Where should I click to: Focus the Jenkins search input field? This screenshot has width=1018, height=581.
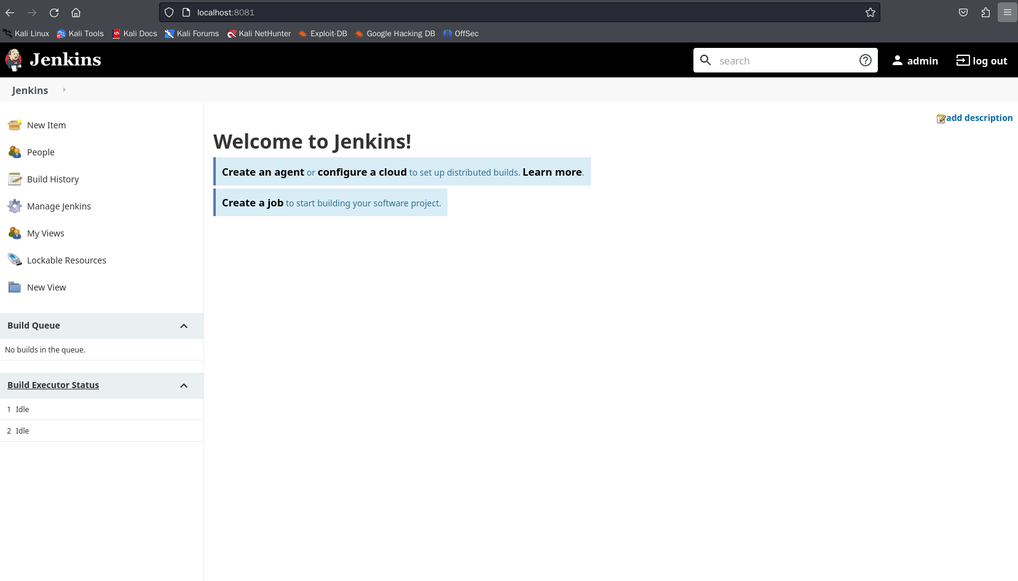point(785,61)
